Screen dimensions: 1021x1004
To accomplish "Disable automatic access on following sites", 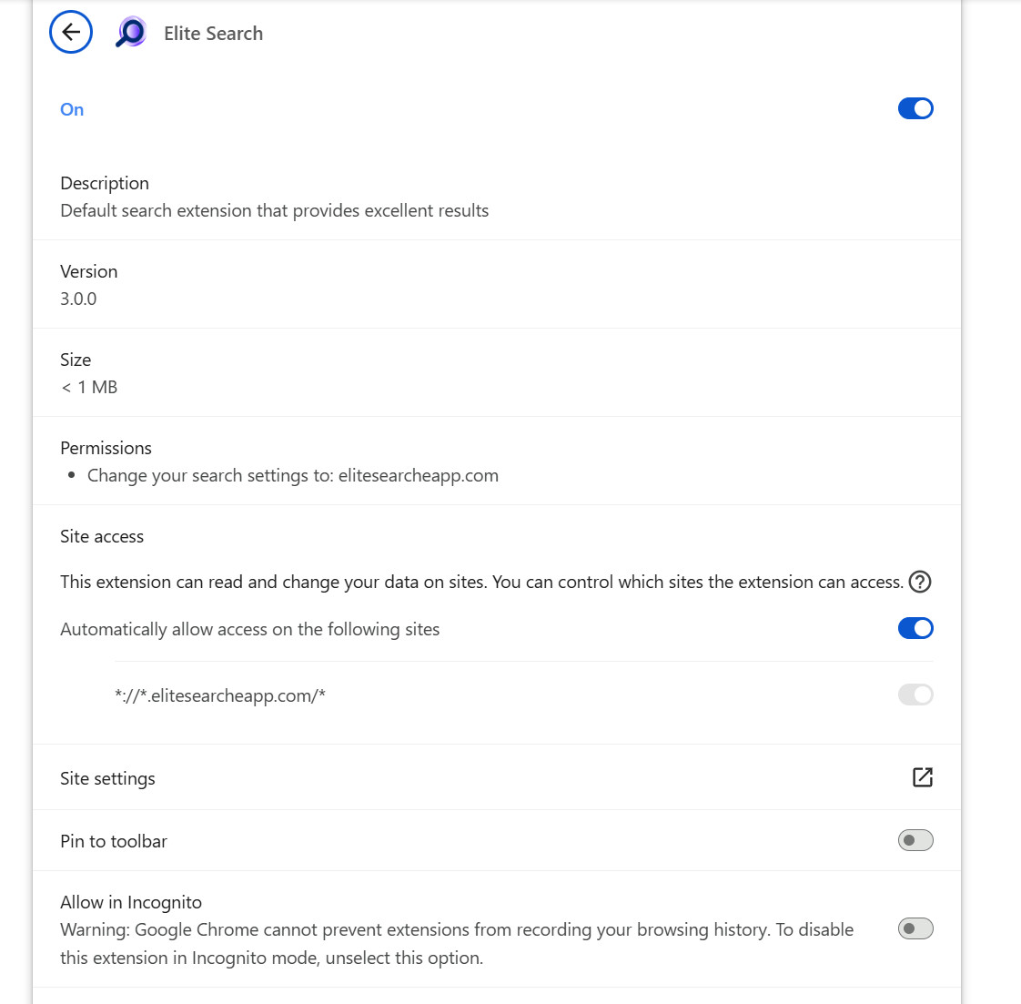I will (915, 628).
